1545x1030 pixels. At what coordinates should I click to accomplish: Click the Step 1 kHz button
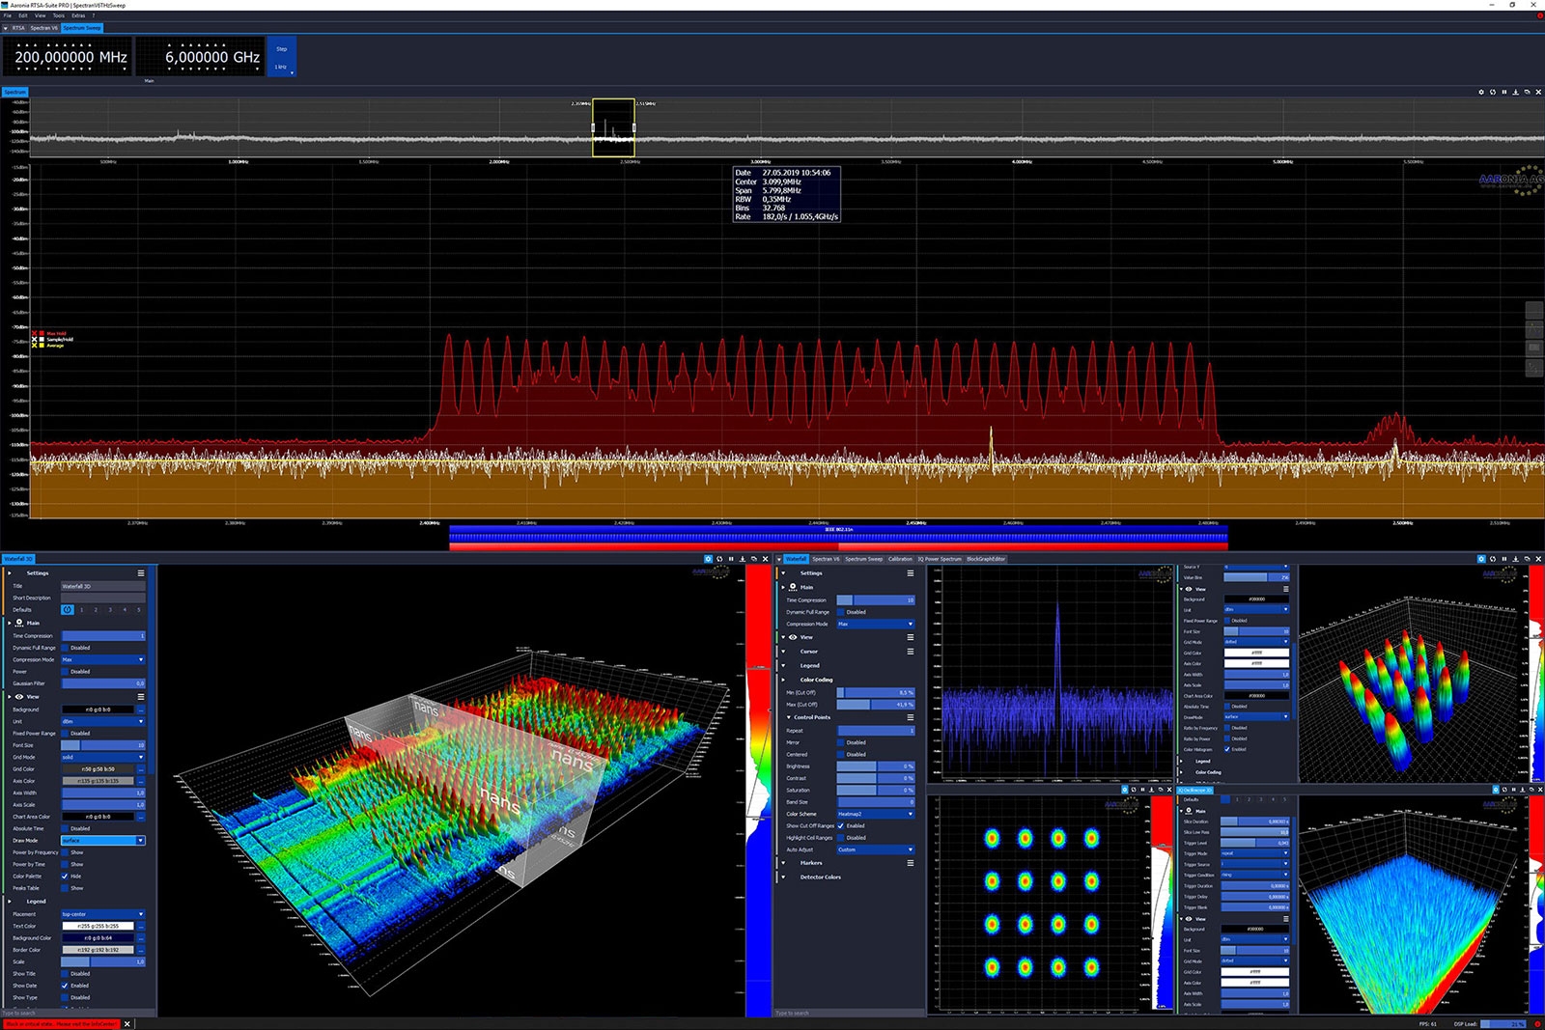281,57
